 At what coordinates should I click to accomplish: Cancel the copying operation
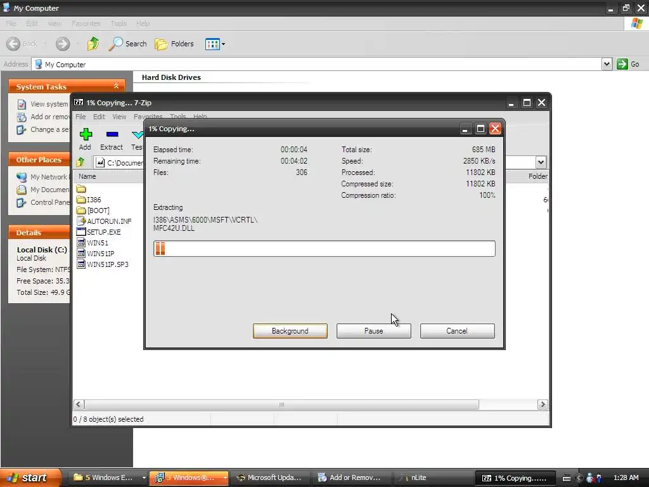[x=458, y=331]
